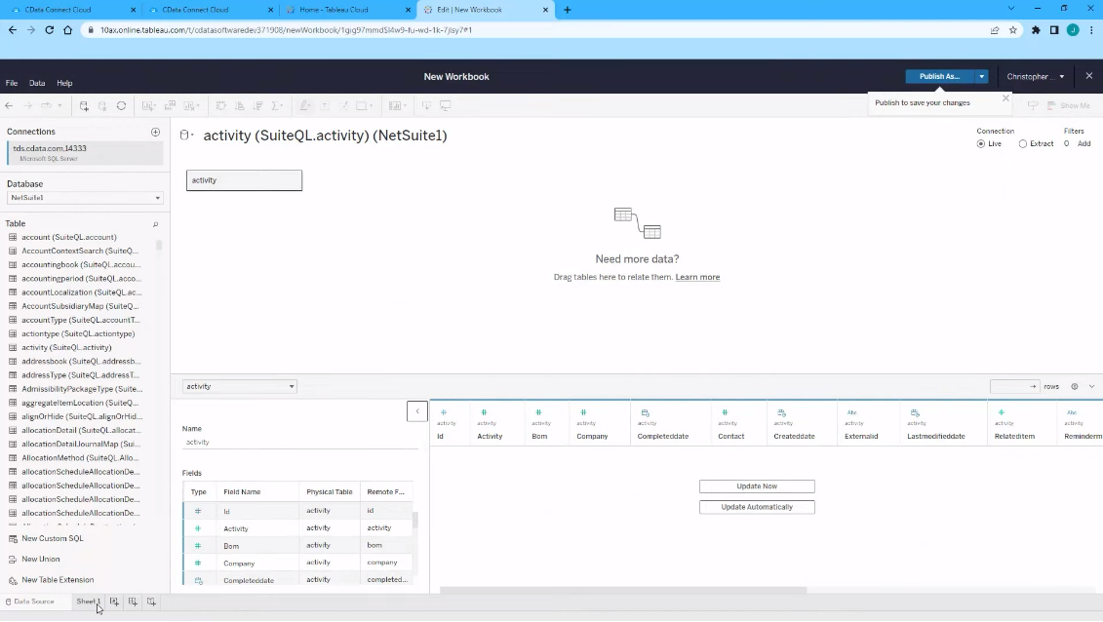Expand the Publish As dropdown arrow
The height and width of the screenshot is (622, 1103).
(982, 76)
